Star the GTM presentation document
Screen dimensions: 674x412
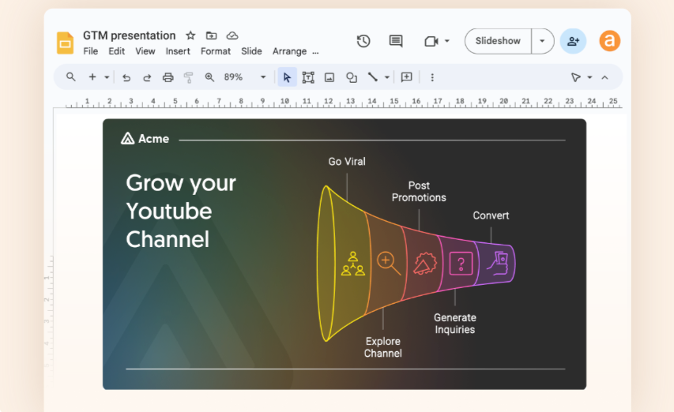pyautogui.click(x=190, y=36)
